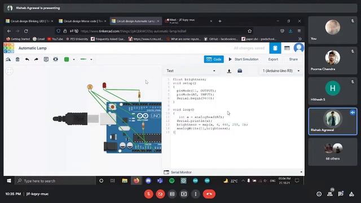Unmute microphone in Meet controls
The width and height of the screenshot is (361, 203).
pos(149,194)
